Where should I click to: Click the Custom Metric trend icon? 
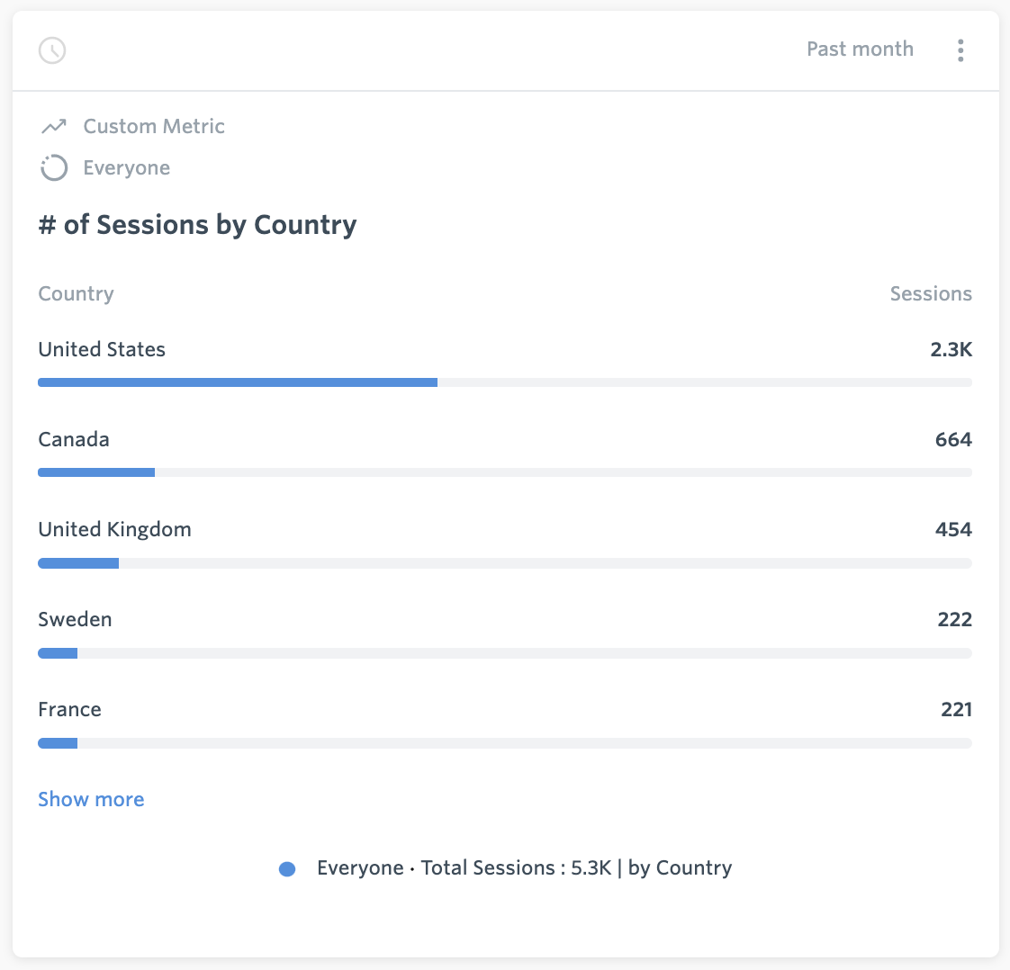pyautogui.click(x=54, y=126)
